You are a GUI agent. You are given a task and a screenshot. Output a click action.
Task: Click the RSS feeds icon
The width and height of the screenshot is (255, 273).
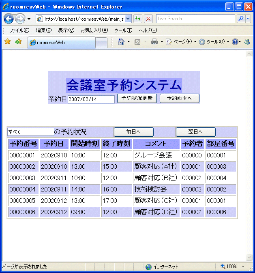click(x=137, y=42)
